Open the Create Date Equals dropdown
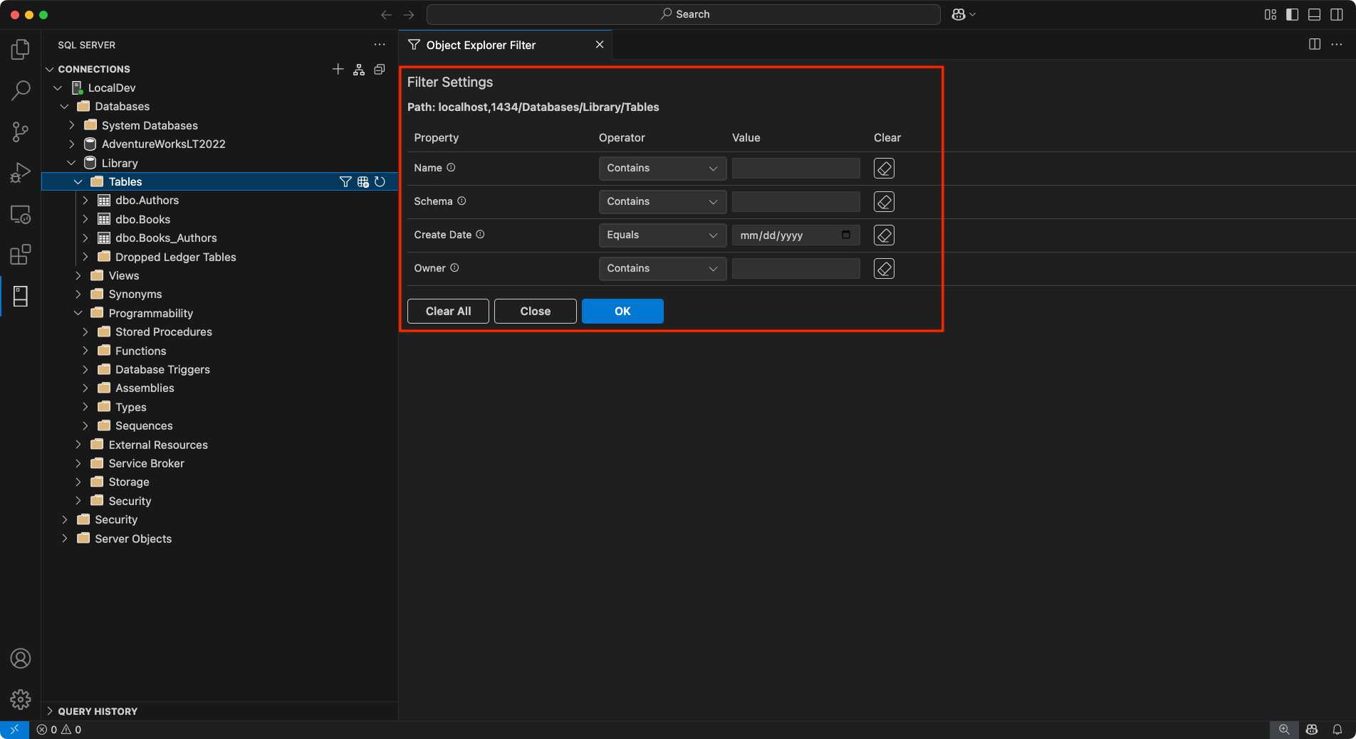Viewport: 1356px width, 739px height. tap(662, 235)
